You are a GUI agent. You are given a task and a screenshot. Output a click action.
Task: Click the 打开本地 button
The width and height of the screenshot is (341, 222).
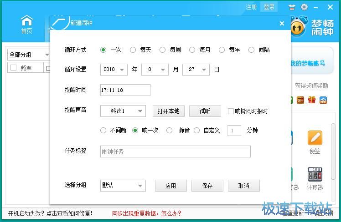pos(169,111)
